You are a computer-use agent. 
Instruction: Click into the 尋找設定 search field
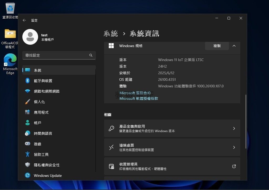(x=59, y=55)
